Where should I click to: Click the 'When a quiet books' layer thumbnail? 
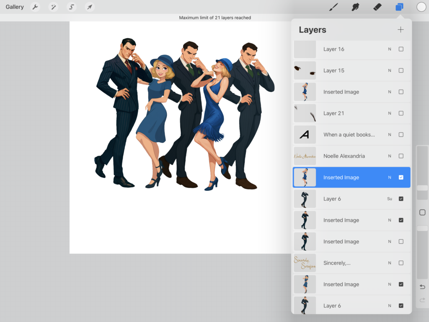pos(305,135)
